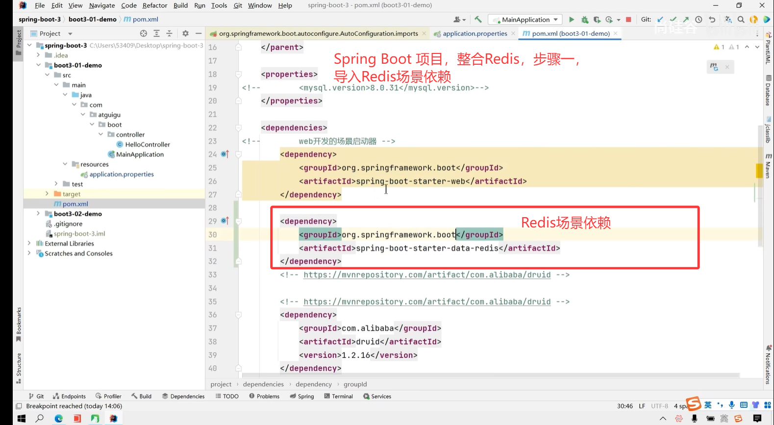This screenshot has height=425, width=774.
Task: Load Maven changes floating icon
Action: coord(714,67)
